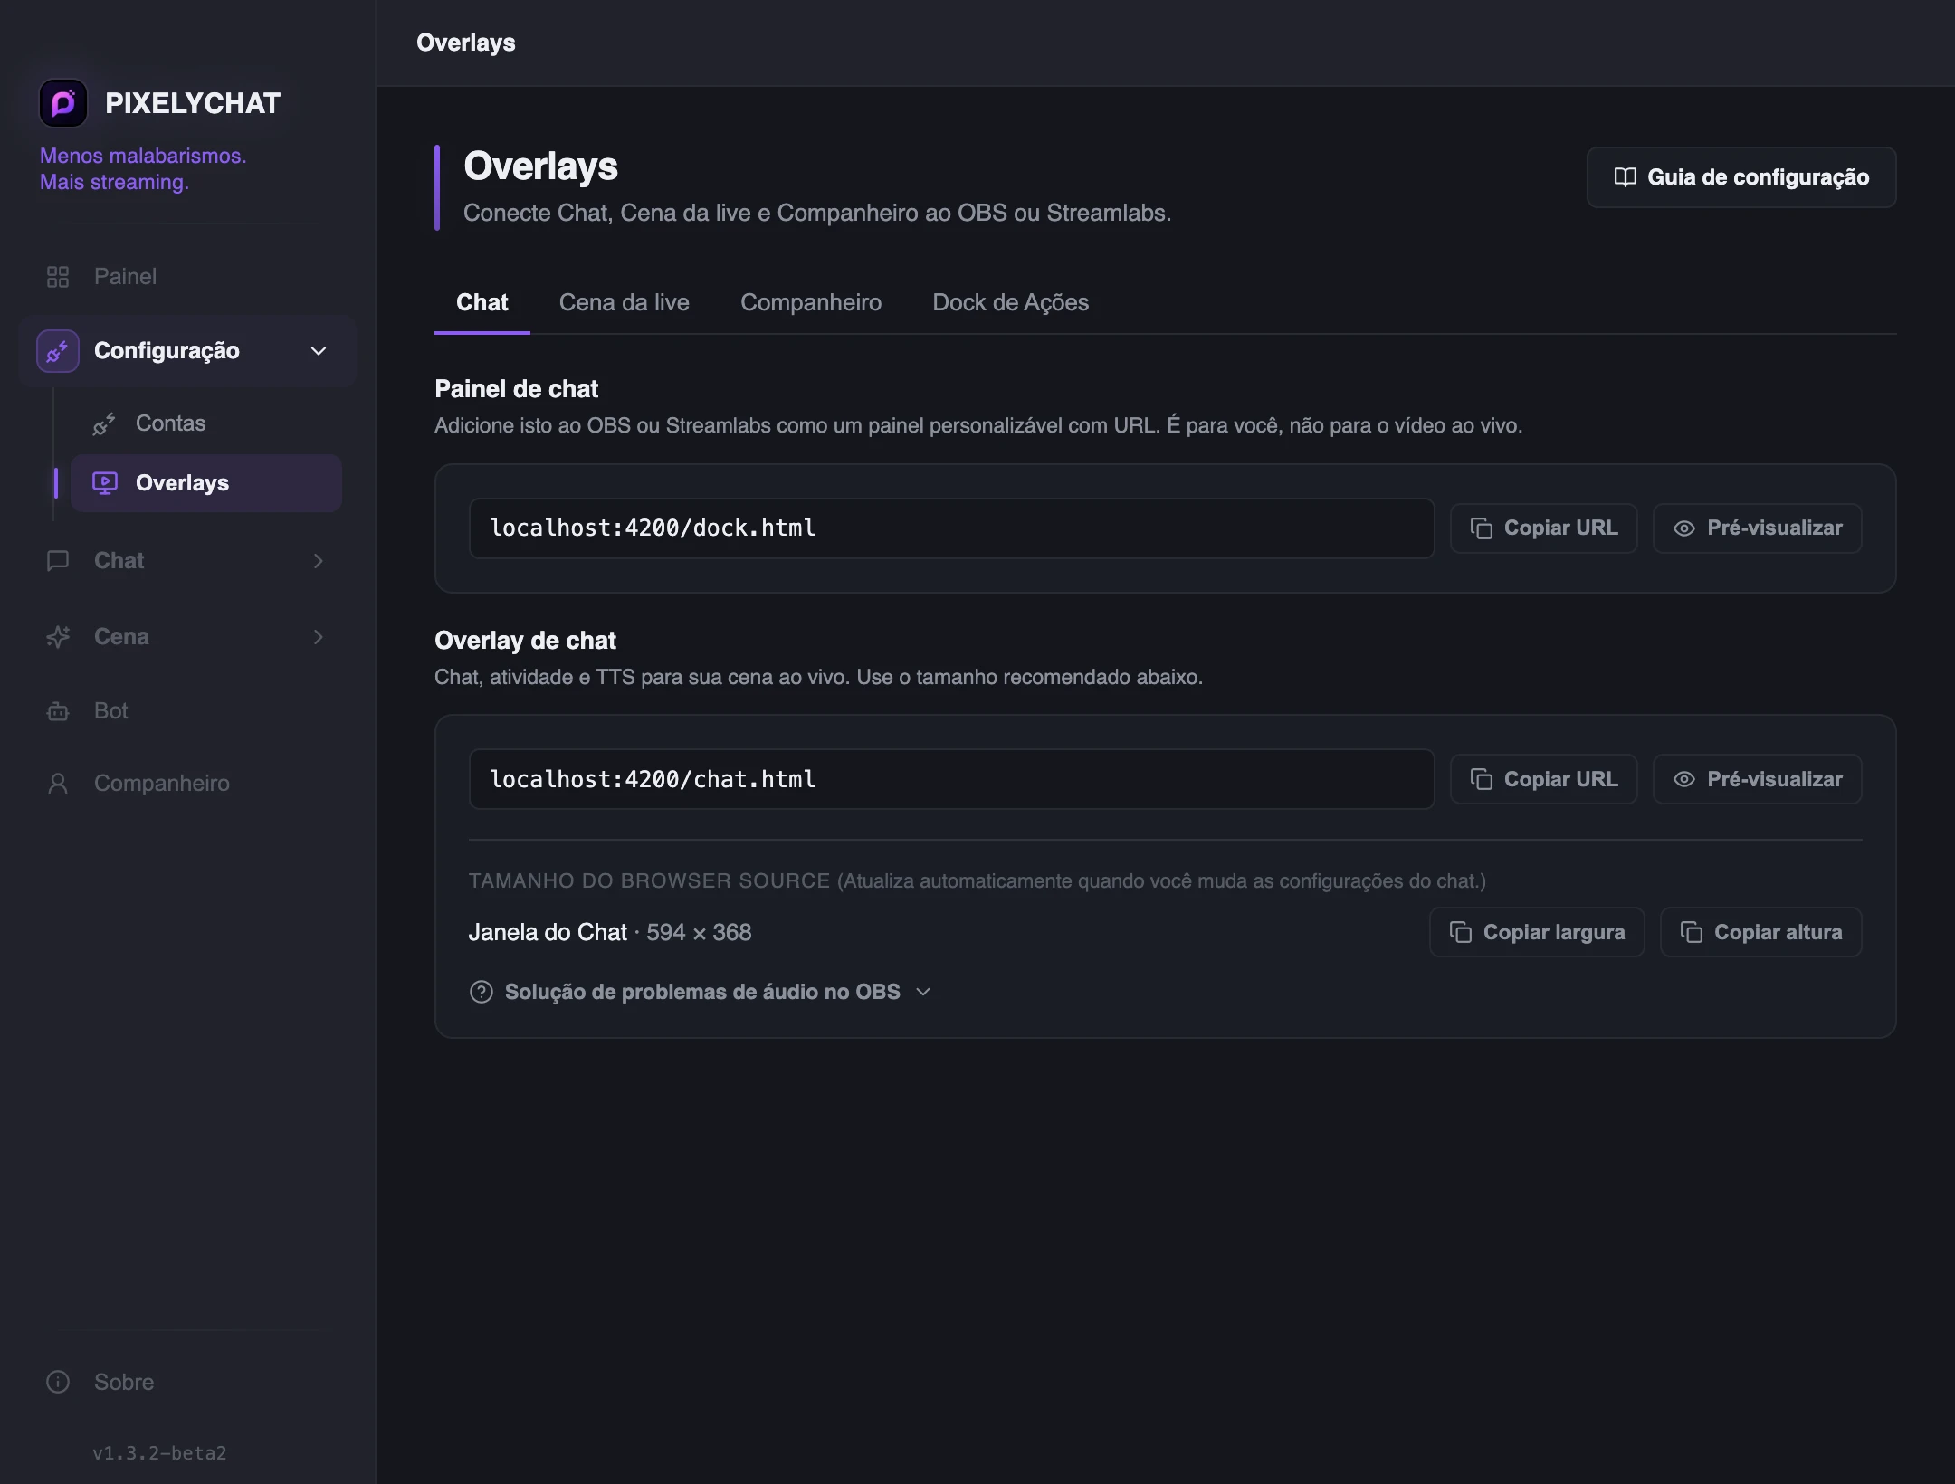Click the Configuração plug icon
Image resolution: width=1955 pixels, height=1484 pixels.
(x=58, y=351)
